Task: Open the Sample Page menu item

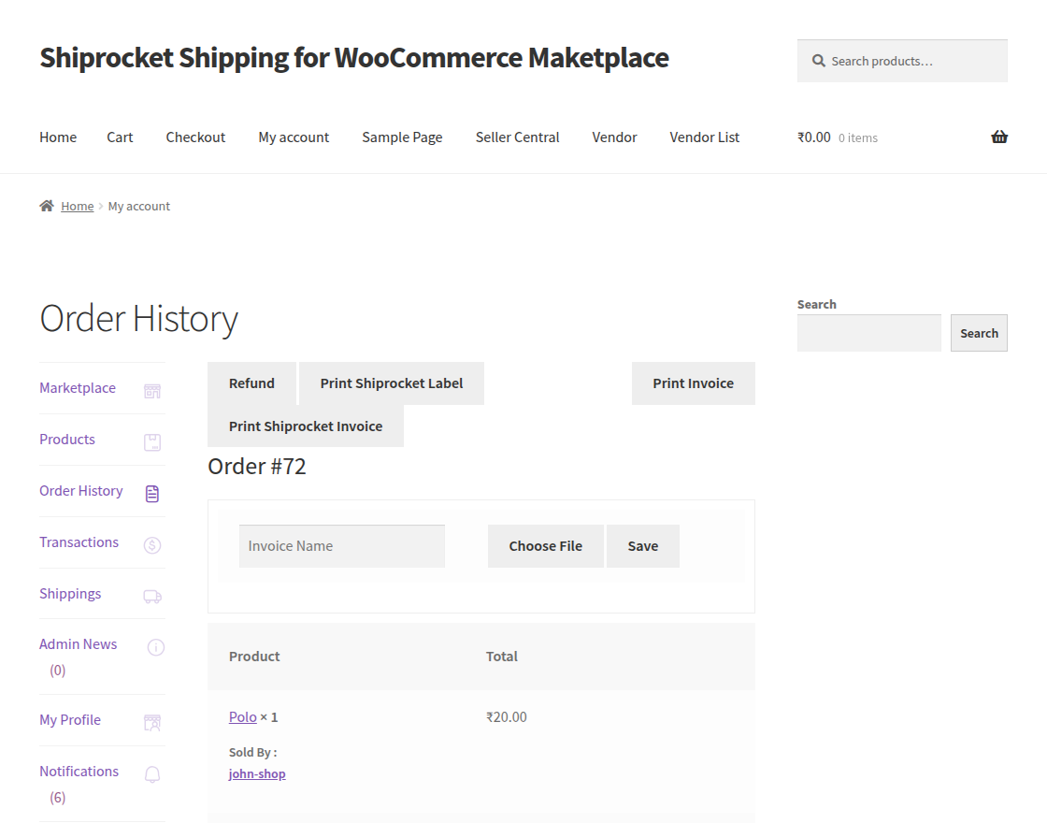Action: (402, 137)
